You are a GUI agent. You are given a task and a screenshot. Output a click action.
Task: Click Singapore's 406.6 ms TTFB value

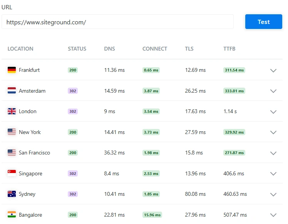[234, 173]
